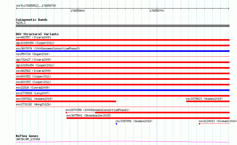Click the blue esv3607674 variant bar
237x145 pixels.
pos(122,51)
